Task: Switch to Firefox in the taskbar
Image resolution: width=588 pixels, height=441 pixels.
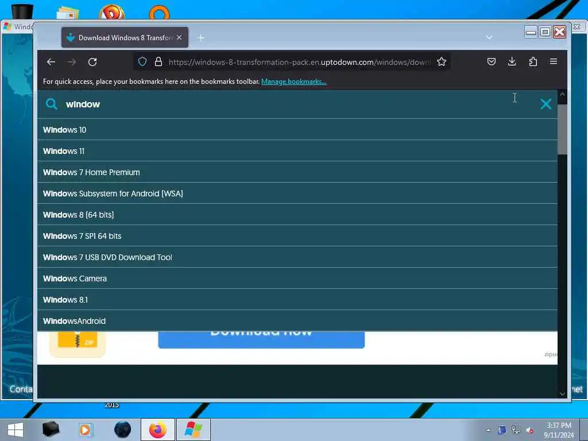Action: 158,430
